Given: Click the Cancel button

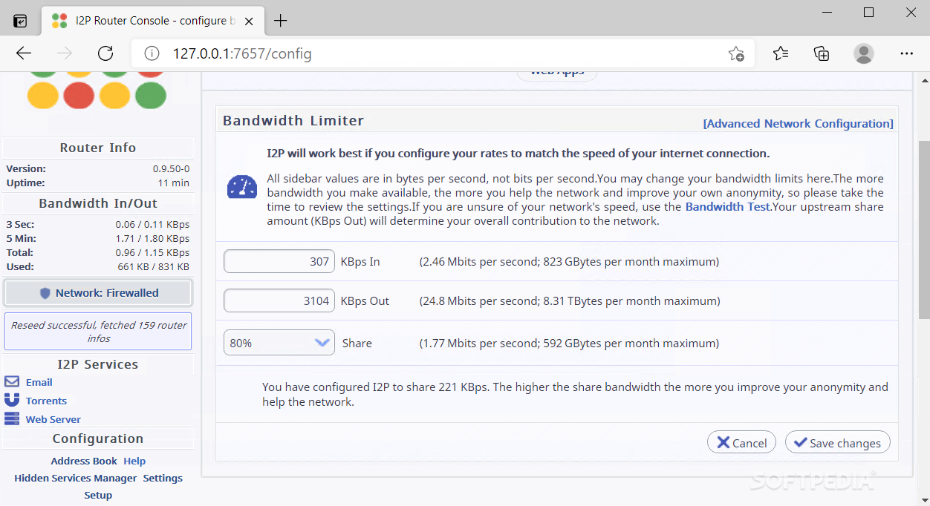Looking at the screenshot, I should [x=741, y=443].
